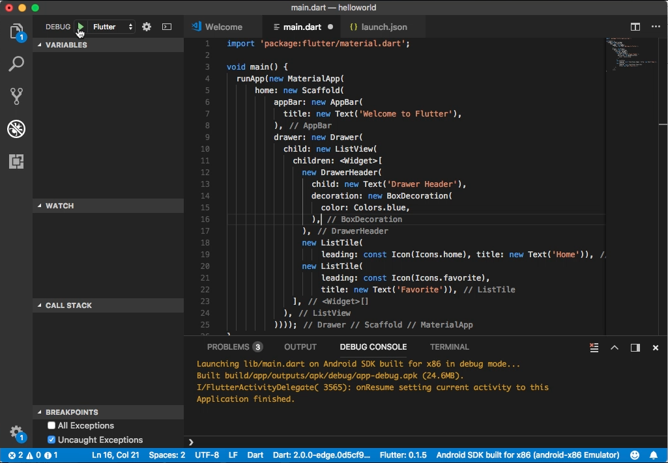Open the PROBLEMS panel tab

tap(235, 347)
